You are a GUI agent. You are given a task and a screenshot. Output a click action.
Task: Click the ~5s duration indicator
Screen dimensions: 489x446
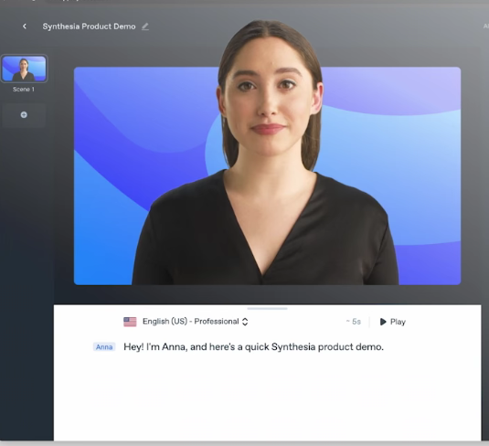[354, 322]
